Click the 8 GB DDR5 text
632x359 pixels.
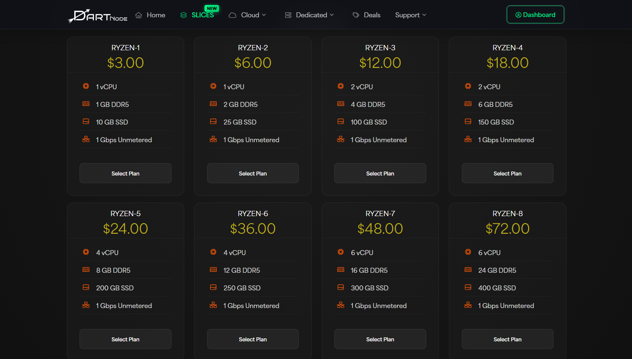coord(113,270)
